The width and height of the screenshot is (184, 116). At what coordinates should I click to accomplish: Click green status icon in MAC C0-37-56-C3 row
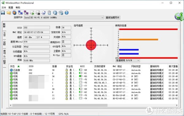11,80
